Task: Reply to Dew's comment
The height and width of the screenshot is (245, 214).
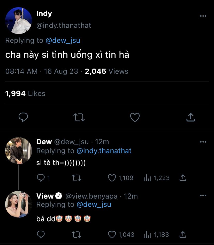Action: pos(41,178)
